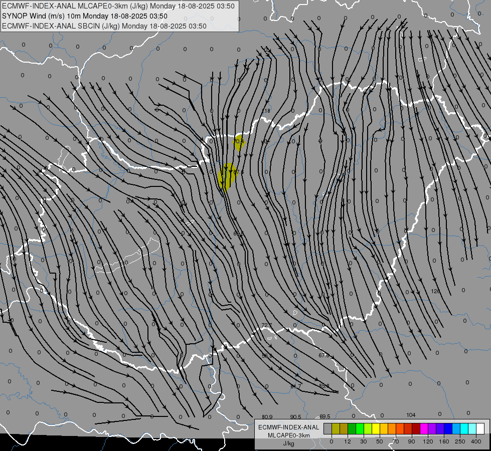
Task: Click the legend unit label J/kg
Action: 289,443
